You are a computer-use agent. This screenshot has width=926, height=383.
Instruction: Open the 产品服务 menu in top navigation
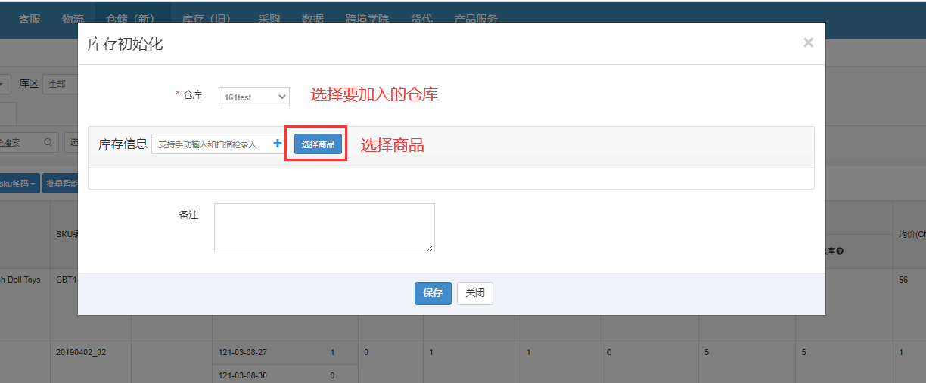tap(476, 19)
